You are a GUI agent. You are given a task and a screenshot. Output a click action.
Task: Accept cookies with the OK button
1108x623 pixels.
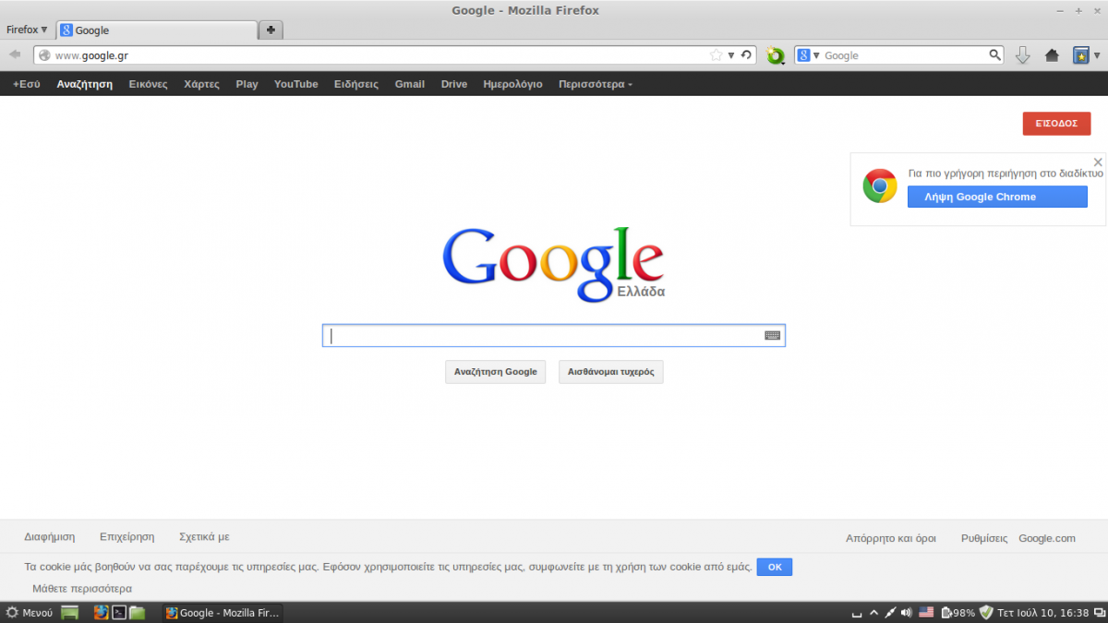click(x=775, y=567)
